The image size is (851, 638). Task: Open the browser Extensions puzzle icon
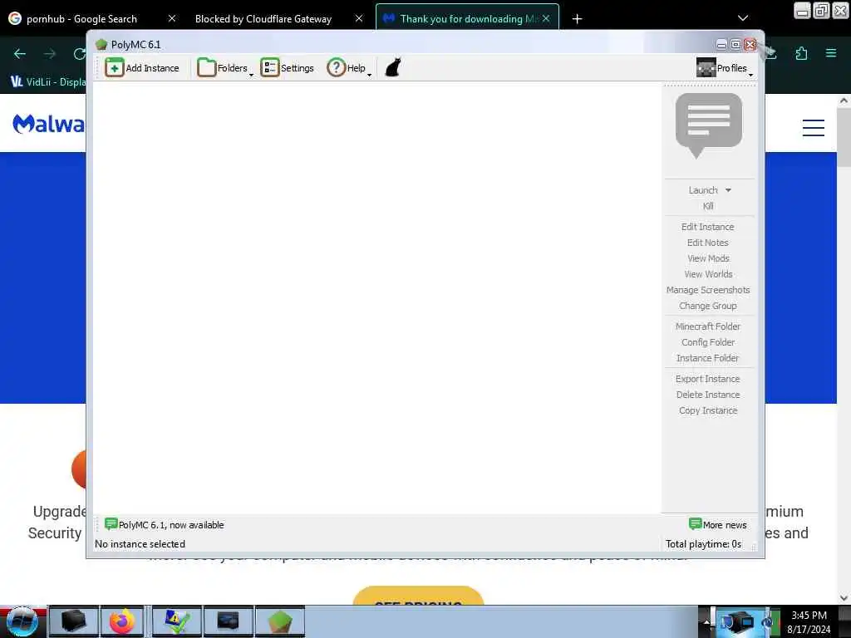801,53
